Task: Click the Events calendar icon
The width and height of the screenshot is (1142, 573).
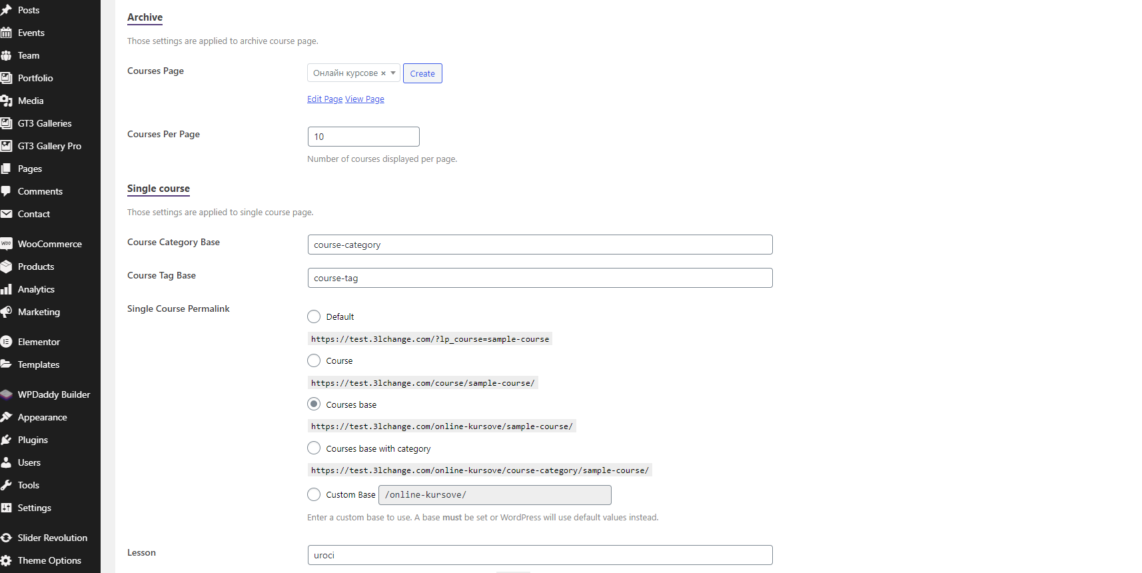Action: (x=6, y=33)
